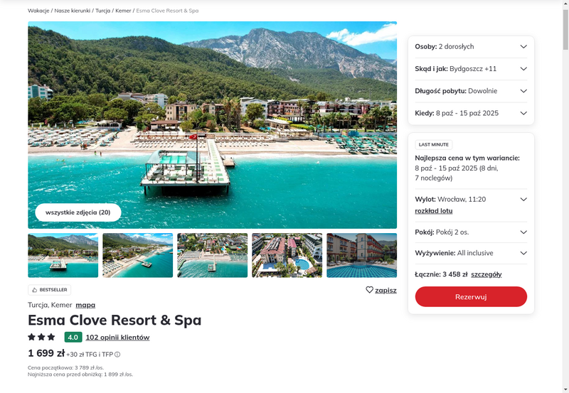The image size is (569, 393).
Task: Click the thumbs-up Bestseller badge
Action: pos(49,290)
